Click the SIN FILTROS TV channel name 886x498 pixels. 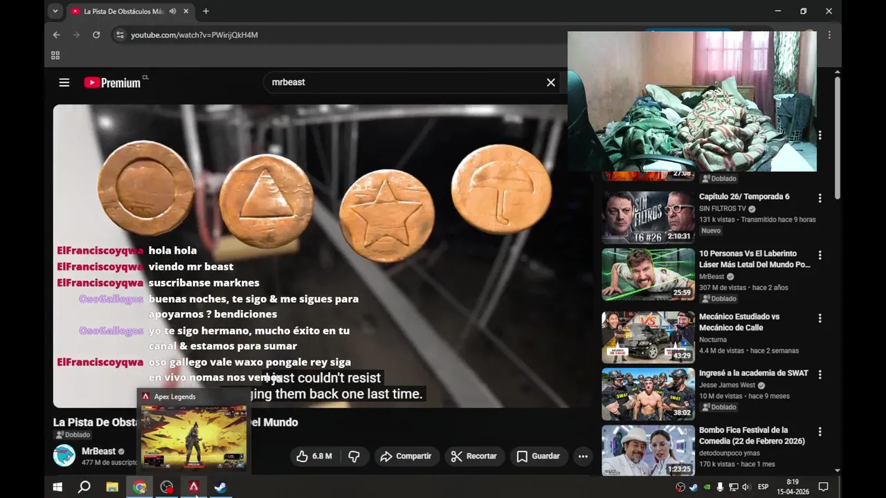[x=723, y=208]
